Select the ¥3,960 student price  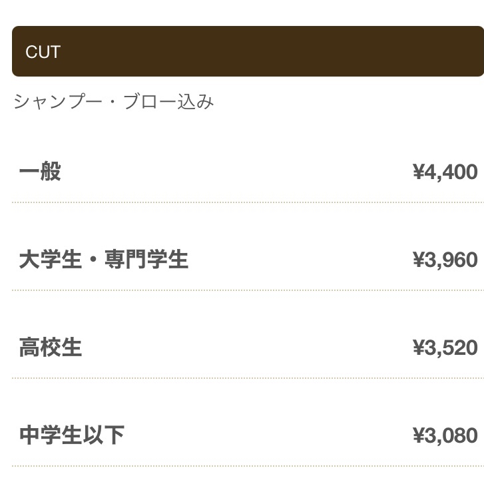point(445,260)
